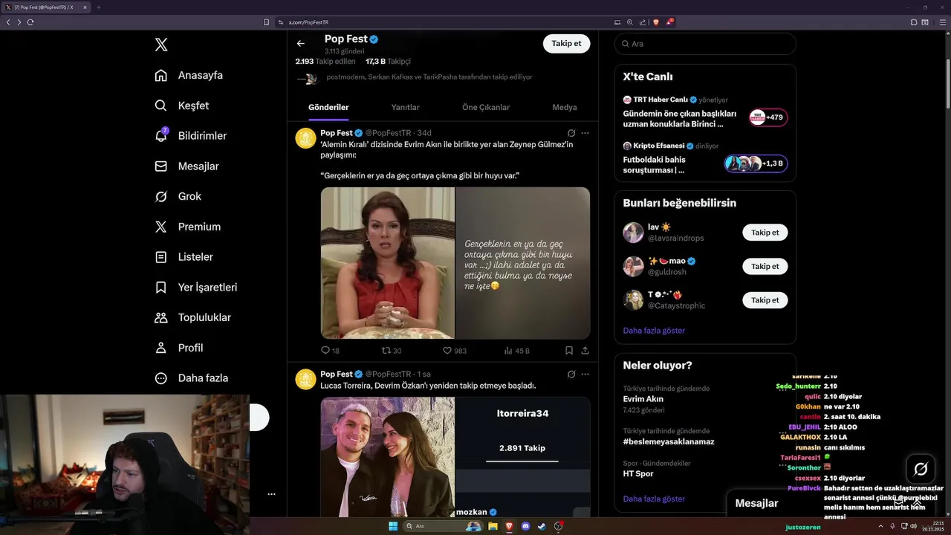The height and width of the screenshot is (535, 951).
Task: Click the Grok icon on the Lucas Torreira post
Action: click(x=571, y=374)
